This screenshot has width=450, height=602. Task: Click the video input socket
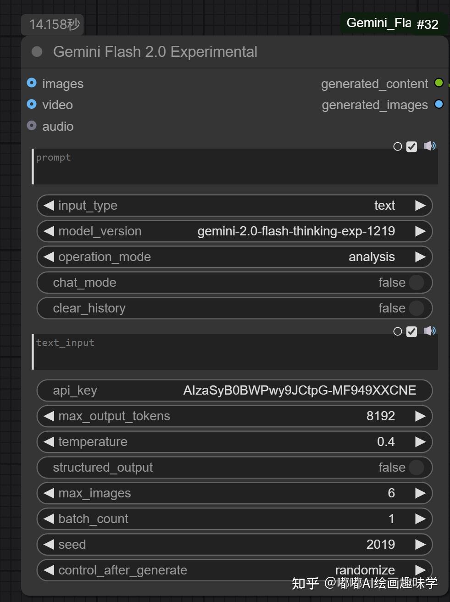[31, 104]
